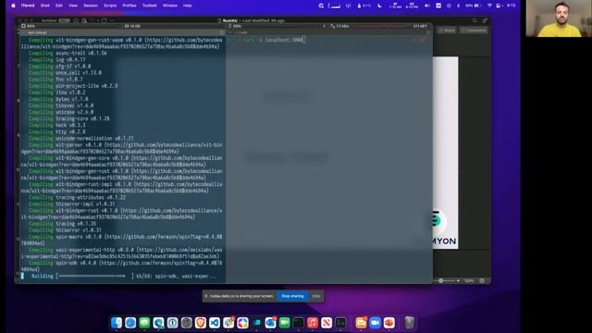Click the 'Compiling unicode-normalization' output line

click(81, 138)
